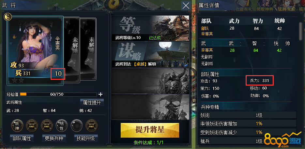This screenshot has width=305, height=149.
Task: Click the empty black skill orb
Action: [x=76, y=126]
